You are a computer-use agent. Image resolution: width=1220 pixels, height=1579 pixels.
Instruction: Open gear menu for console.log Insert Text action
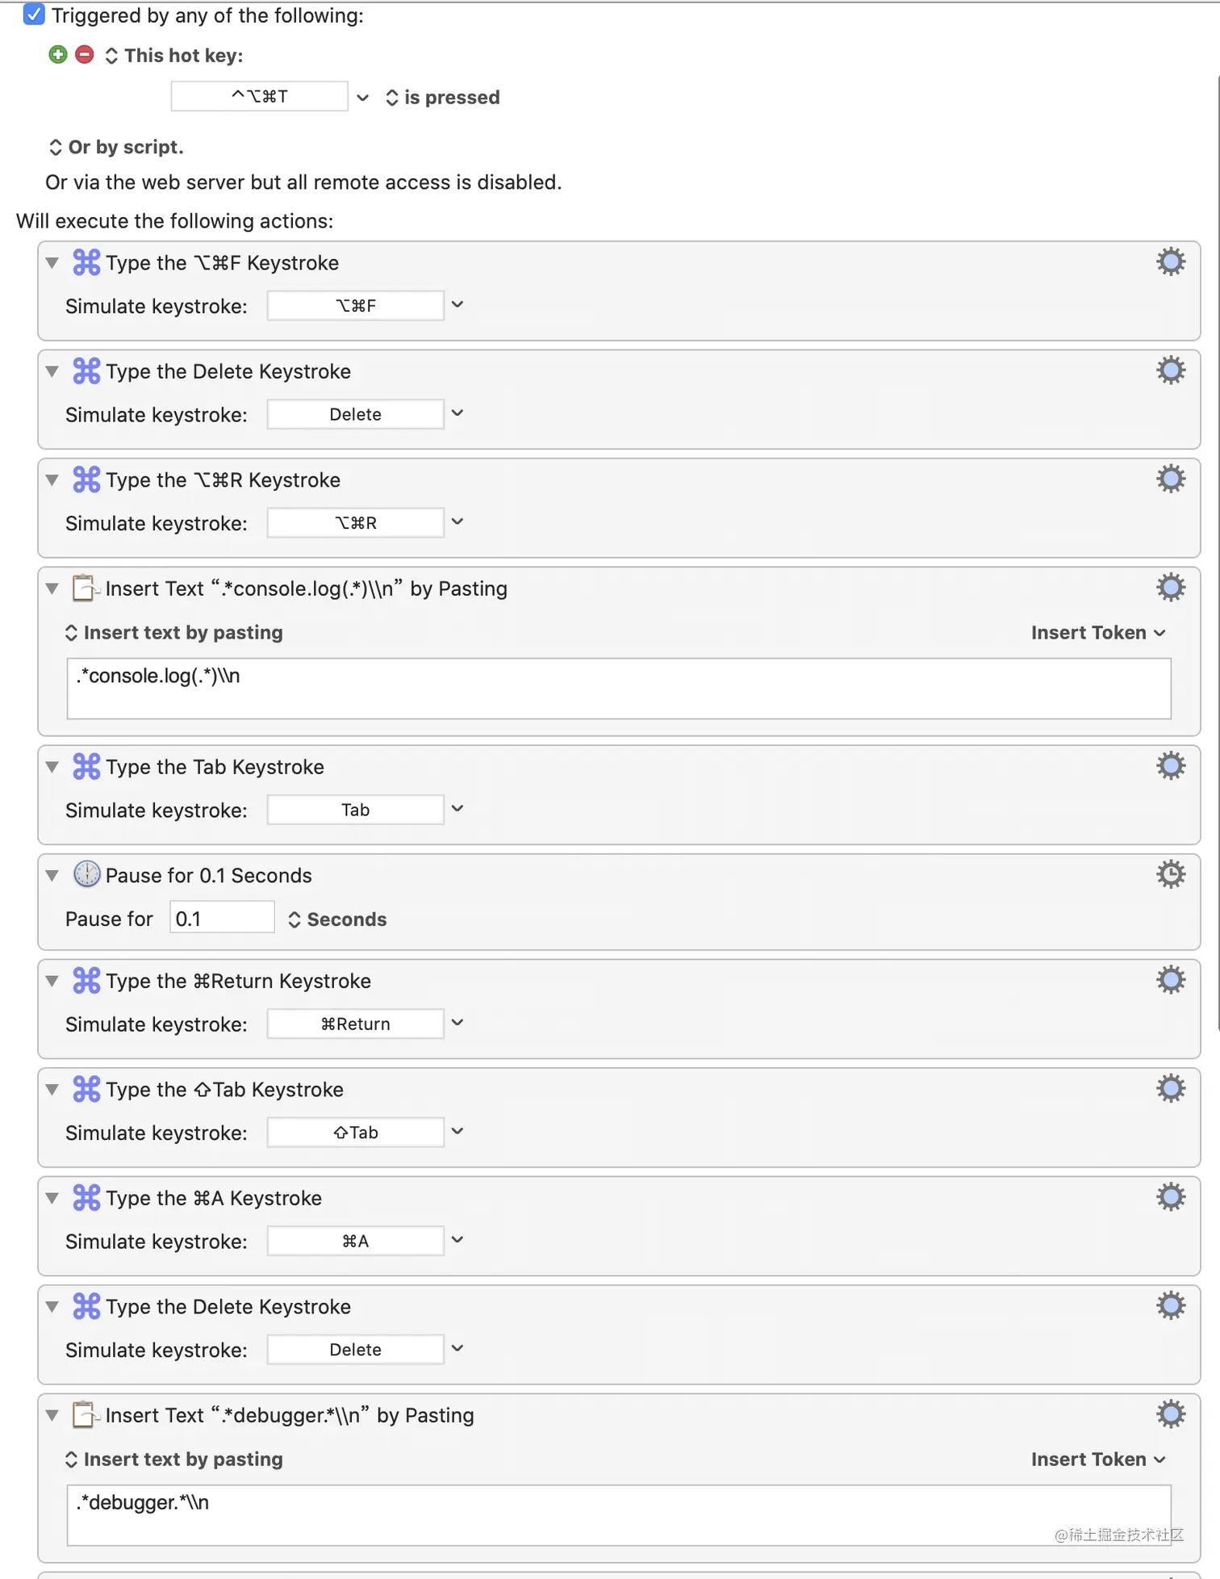[x=1171, y=588]
